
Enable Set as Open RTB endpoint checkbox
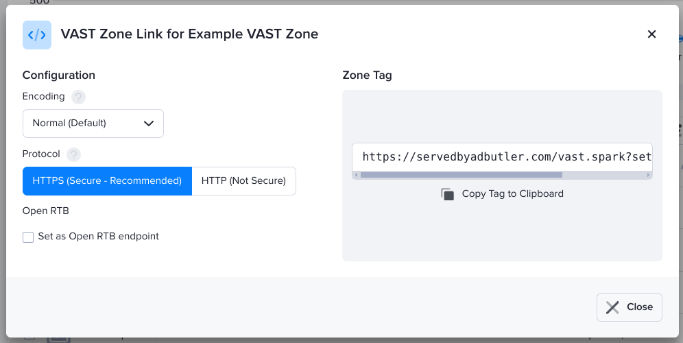[x=28, y=237]
